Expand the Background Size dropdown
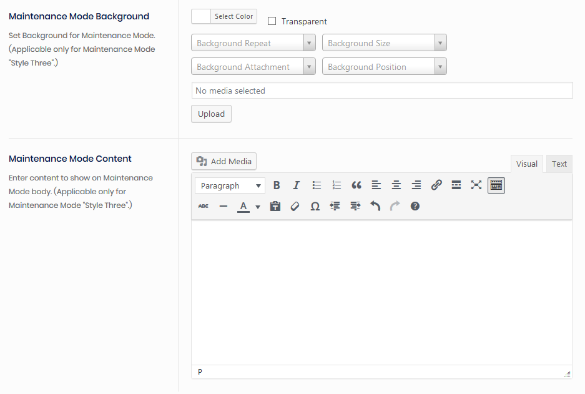Screen dimensions: 585x394 click(x=385, y=43)
